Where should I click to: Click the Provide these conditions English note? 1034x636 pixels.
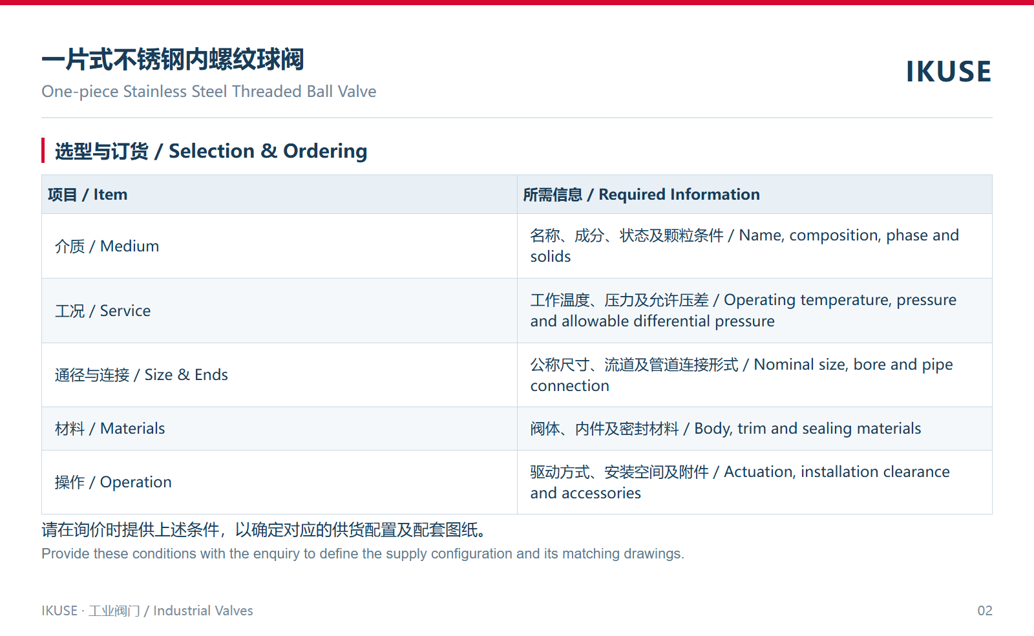(x=363, y=554)
